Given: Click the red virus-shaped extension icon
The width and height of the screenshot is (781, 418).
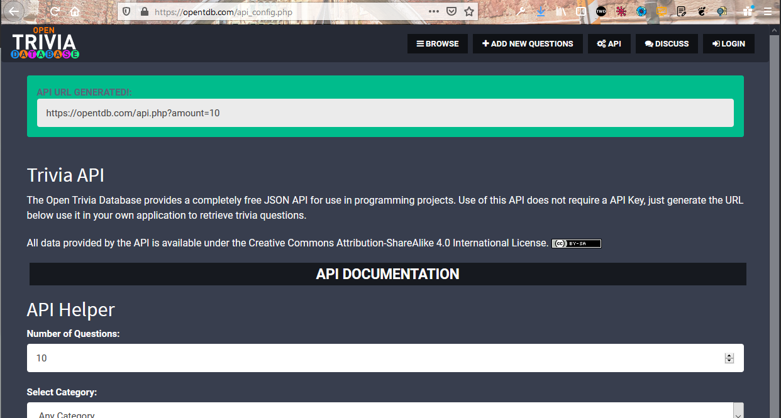Looking at the screenshot, I should tap(621, 11).
